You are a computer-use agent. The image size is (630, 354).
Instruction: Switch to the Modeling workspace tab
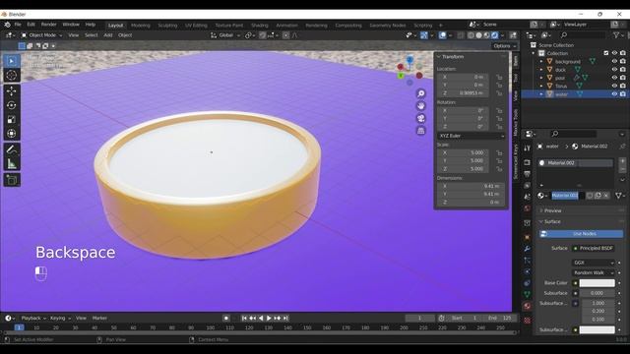pos(141,26)
